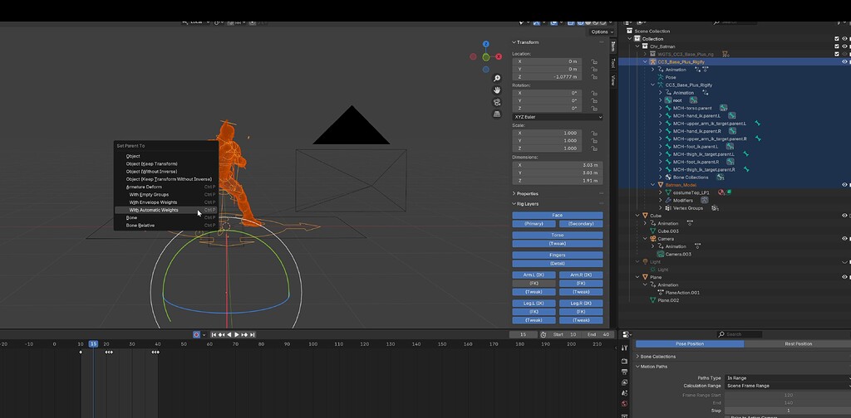This screenshot has width=851, height=418.
Task: Choose With Empty Groups parent option
Action: pos(166,194)
